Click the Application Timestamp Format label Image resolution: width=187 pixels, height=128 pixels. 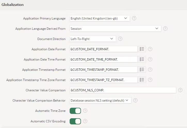(44, 70)
